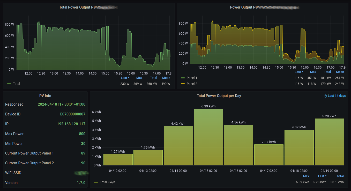The height and width of the screenshot is (191, 351).
Task: Expand the Total Power Output per Day title menu
Action: pyautogui.click(x=219, y=96)
